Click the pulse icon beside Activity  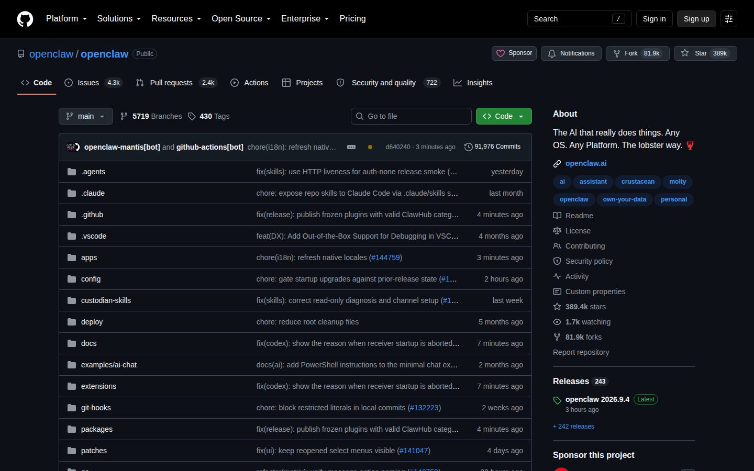pos(557,276)
